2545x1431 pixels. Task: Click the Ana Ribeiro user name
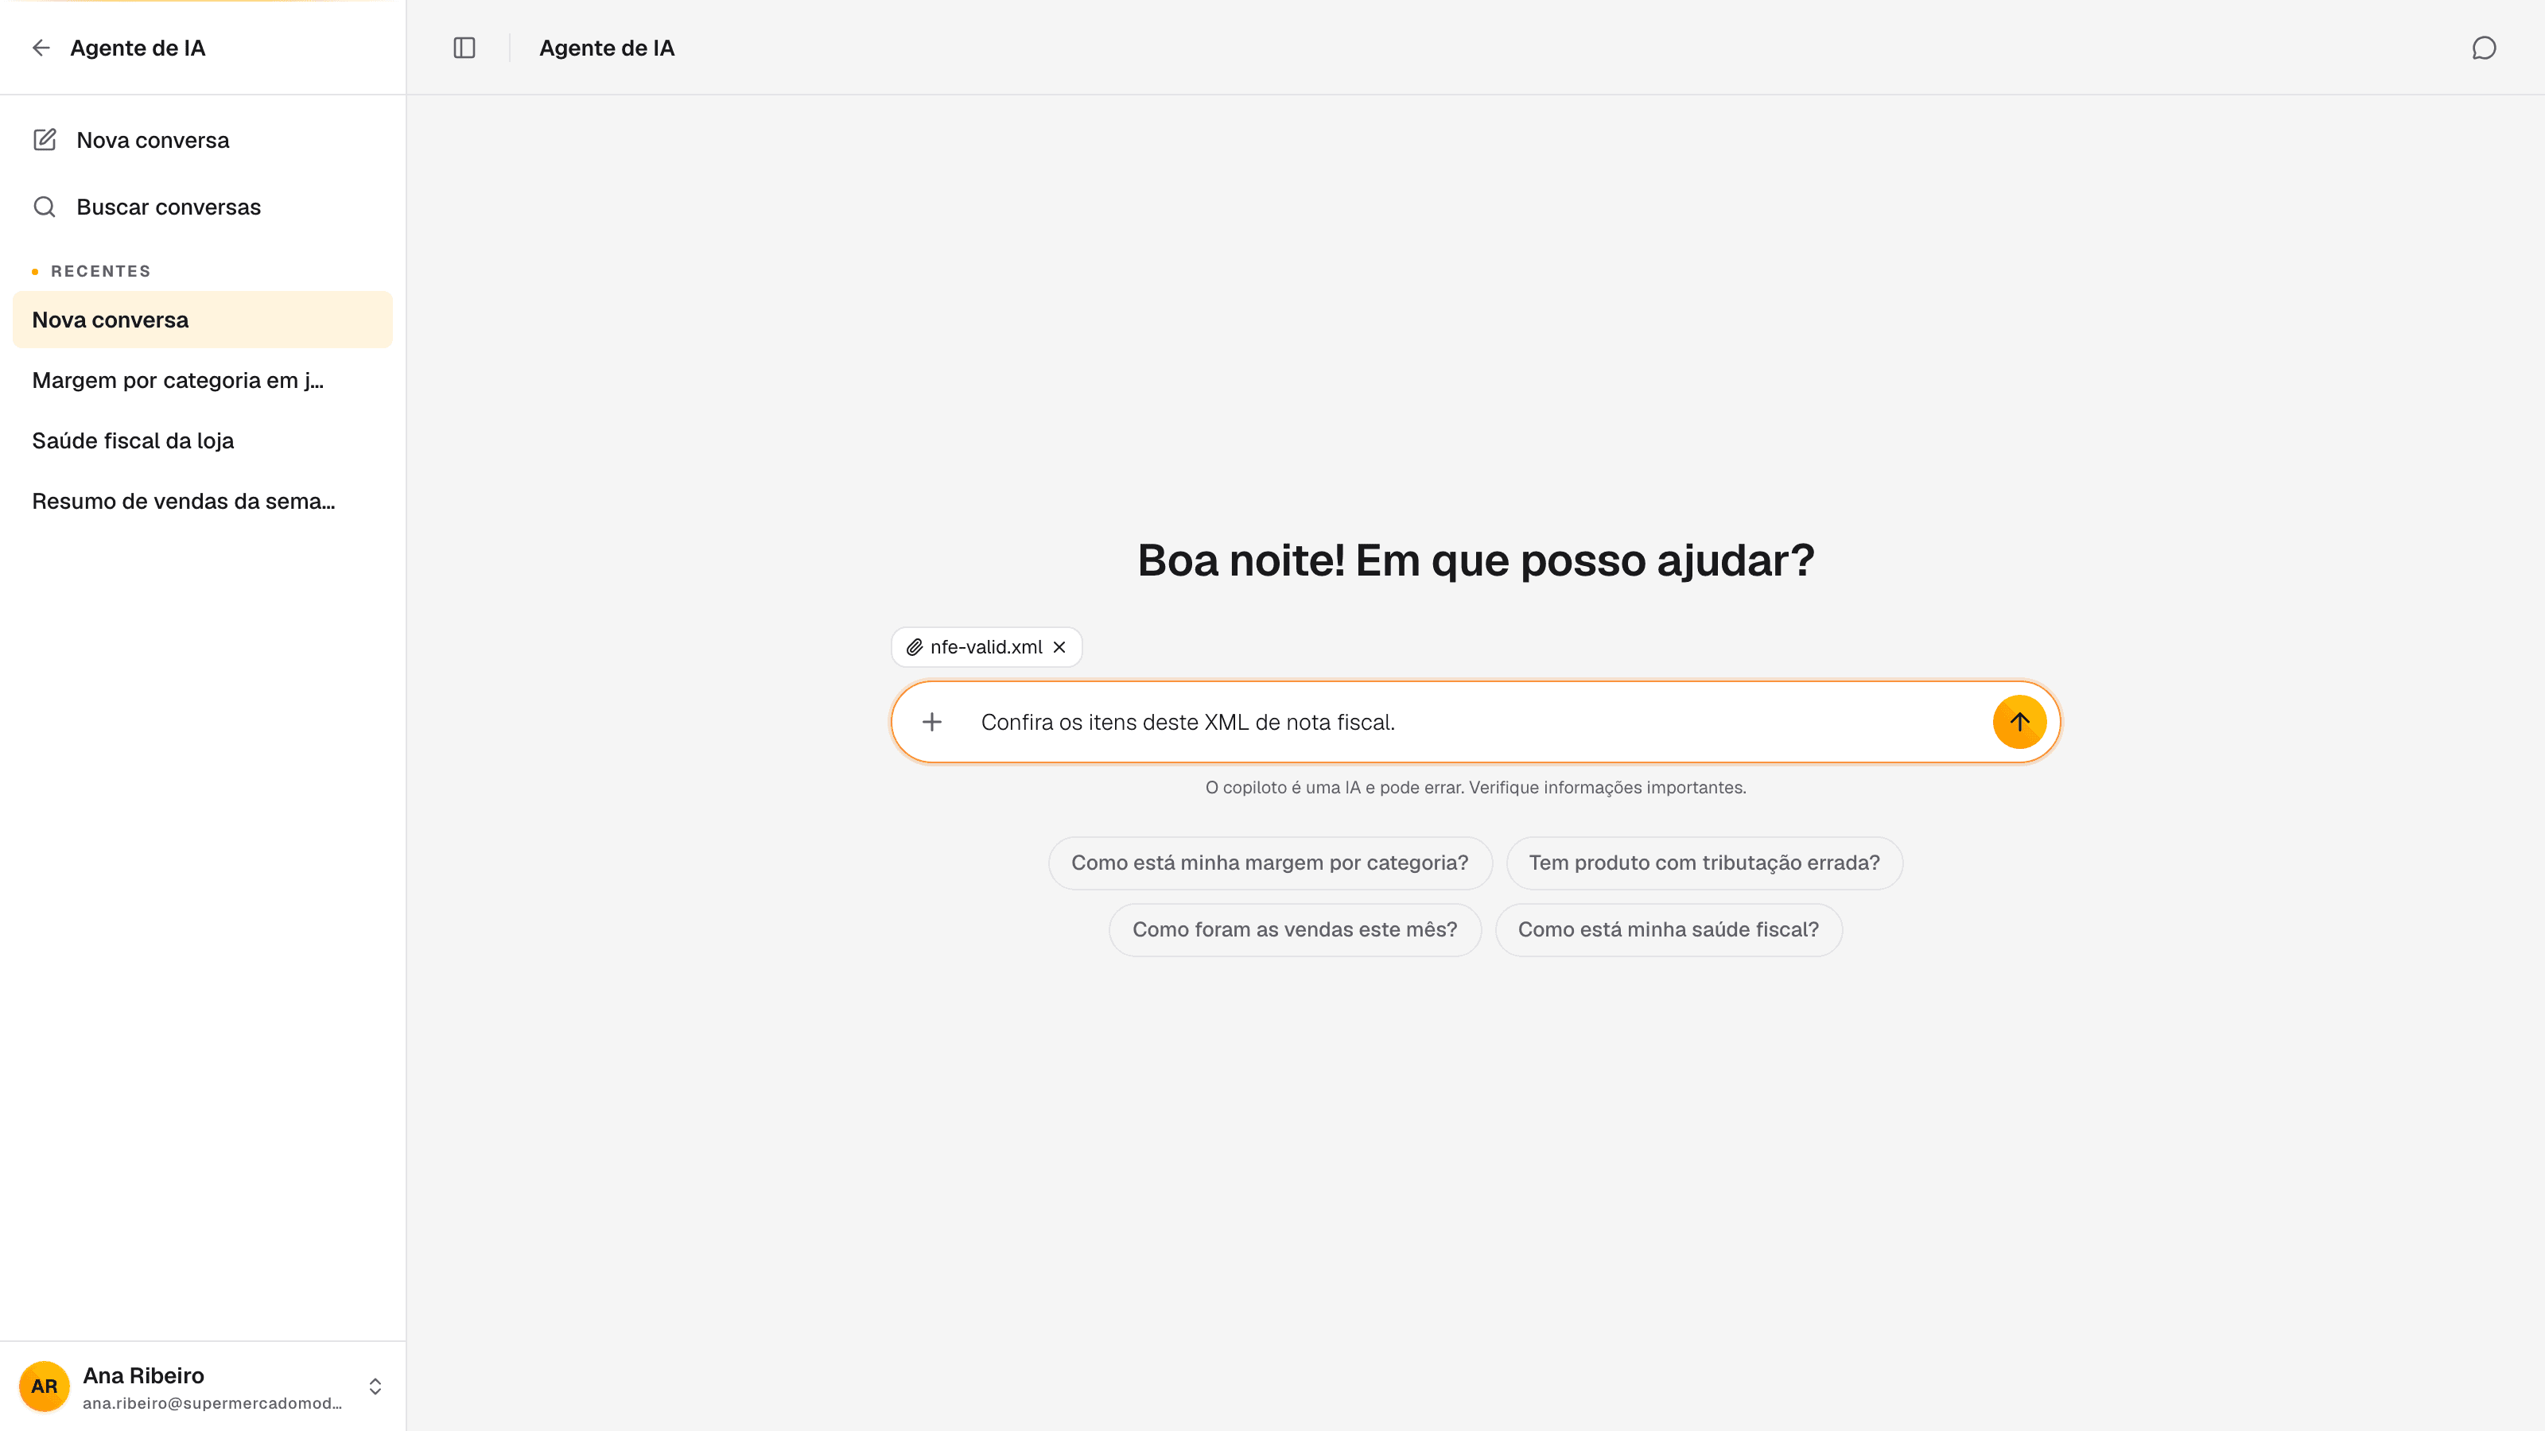pos(143,1375)
